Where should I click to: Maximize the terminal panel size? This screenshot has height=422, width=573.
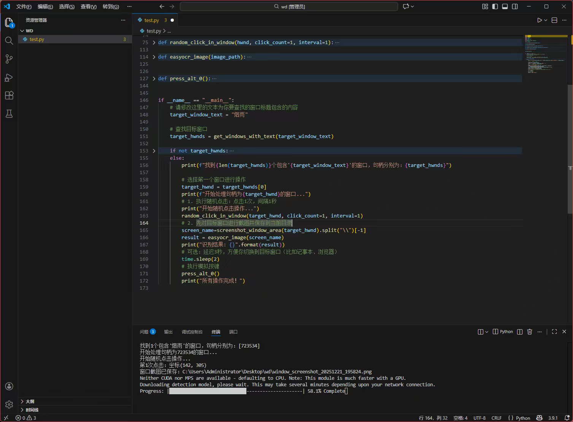pyautogui.click(x=554, y=332)
